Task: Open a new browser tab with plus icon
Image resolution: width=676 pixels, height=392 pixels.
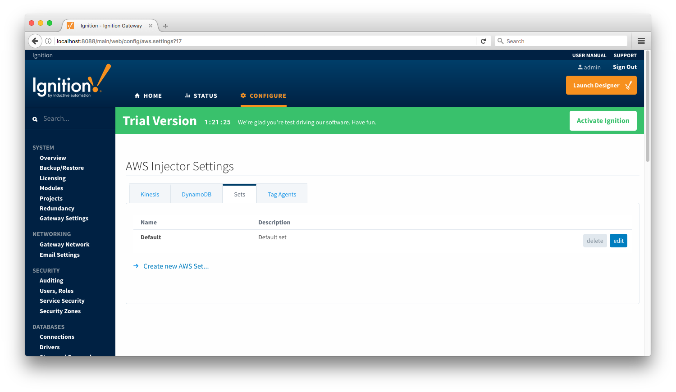Action: 165,26
